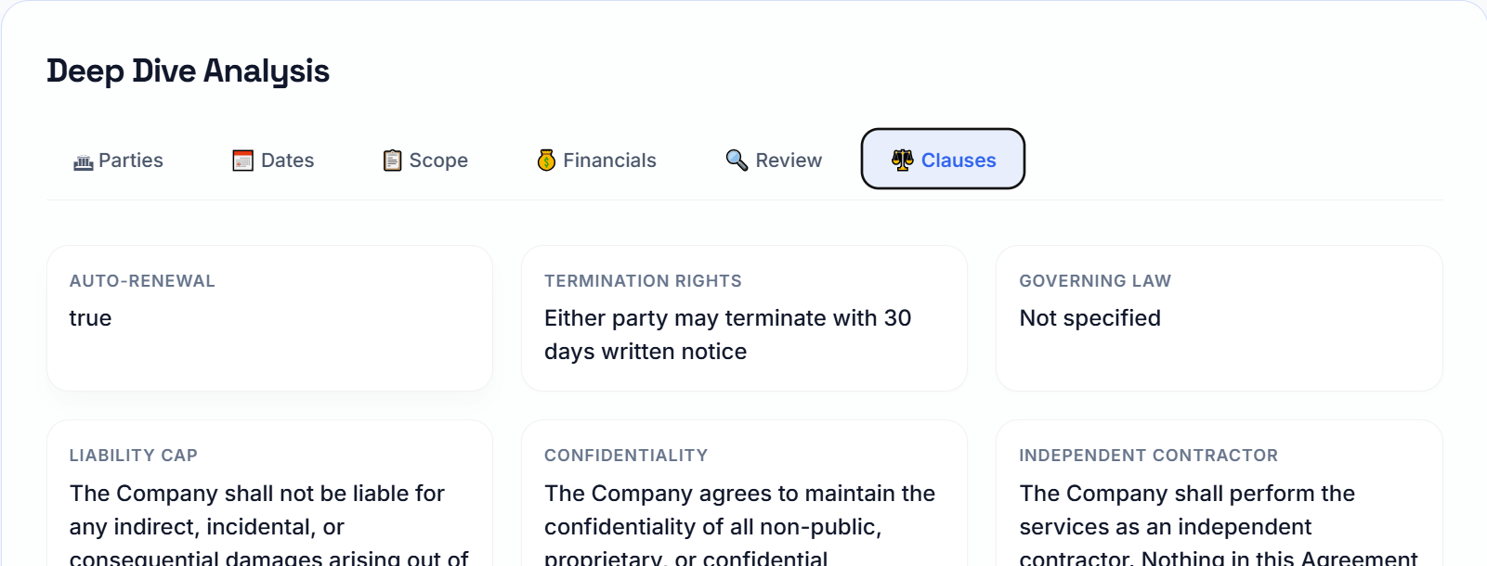Click the clipboard icon on Scope tab

click(x=393, y=161)
